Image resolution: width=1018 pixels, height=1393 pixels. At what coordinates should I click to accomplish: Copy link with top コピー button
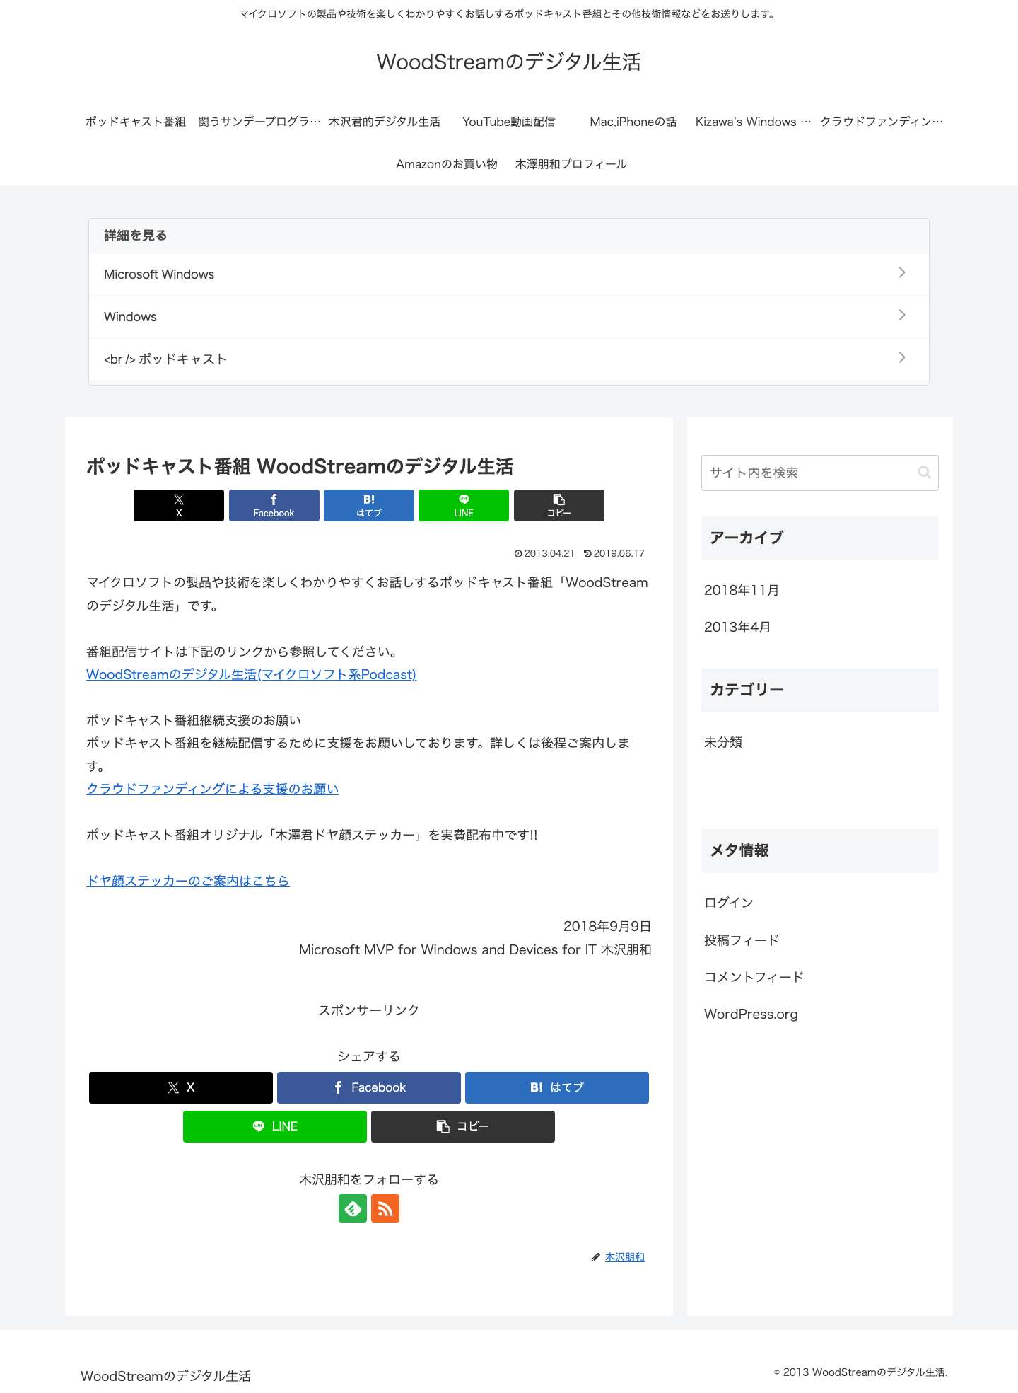tap(559, 505)
